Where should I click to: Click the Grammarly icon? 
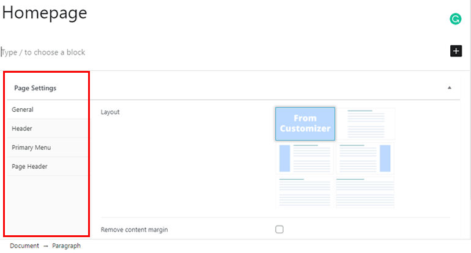(455, 19)
